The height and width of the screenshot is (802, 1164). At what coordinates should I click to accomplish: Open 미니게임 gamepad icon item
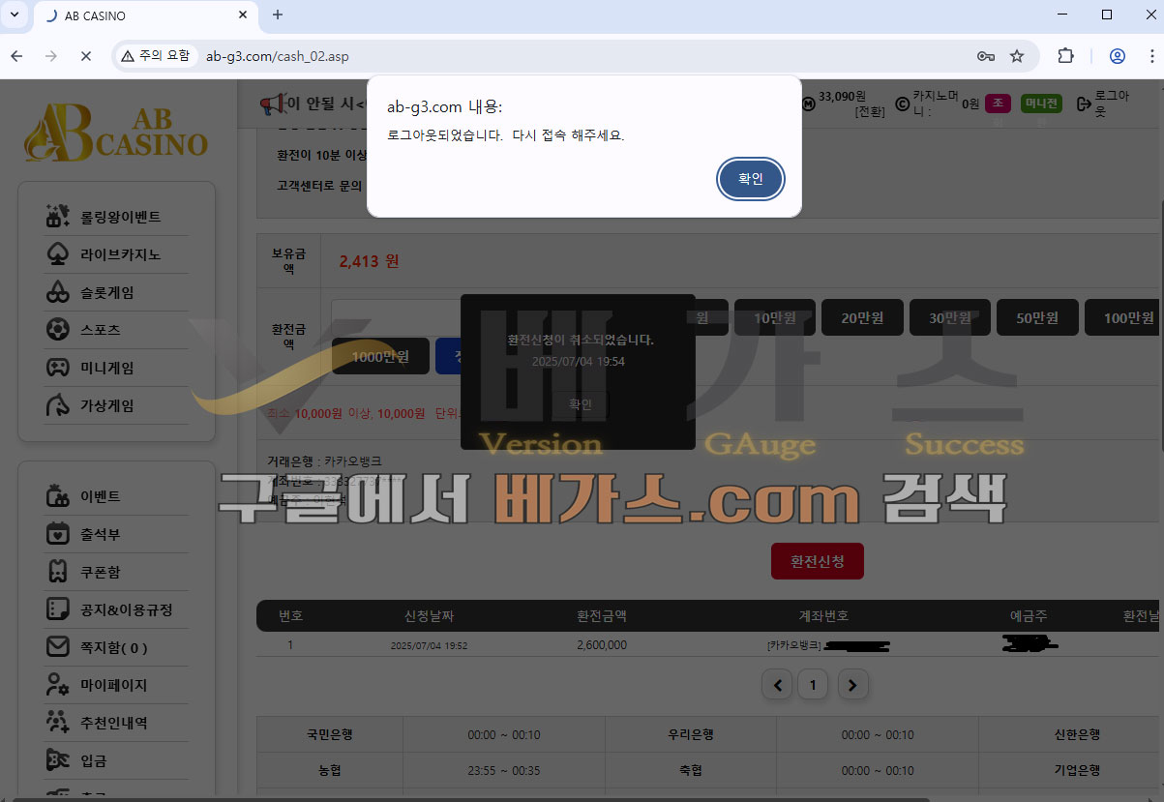[57, 368]
